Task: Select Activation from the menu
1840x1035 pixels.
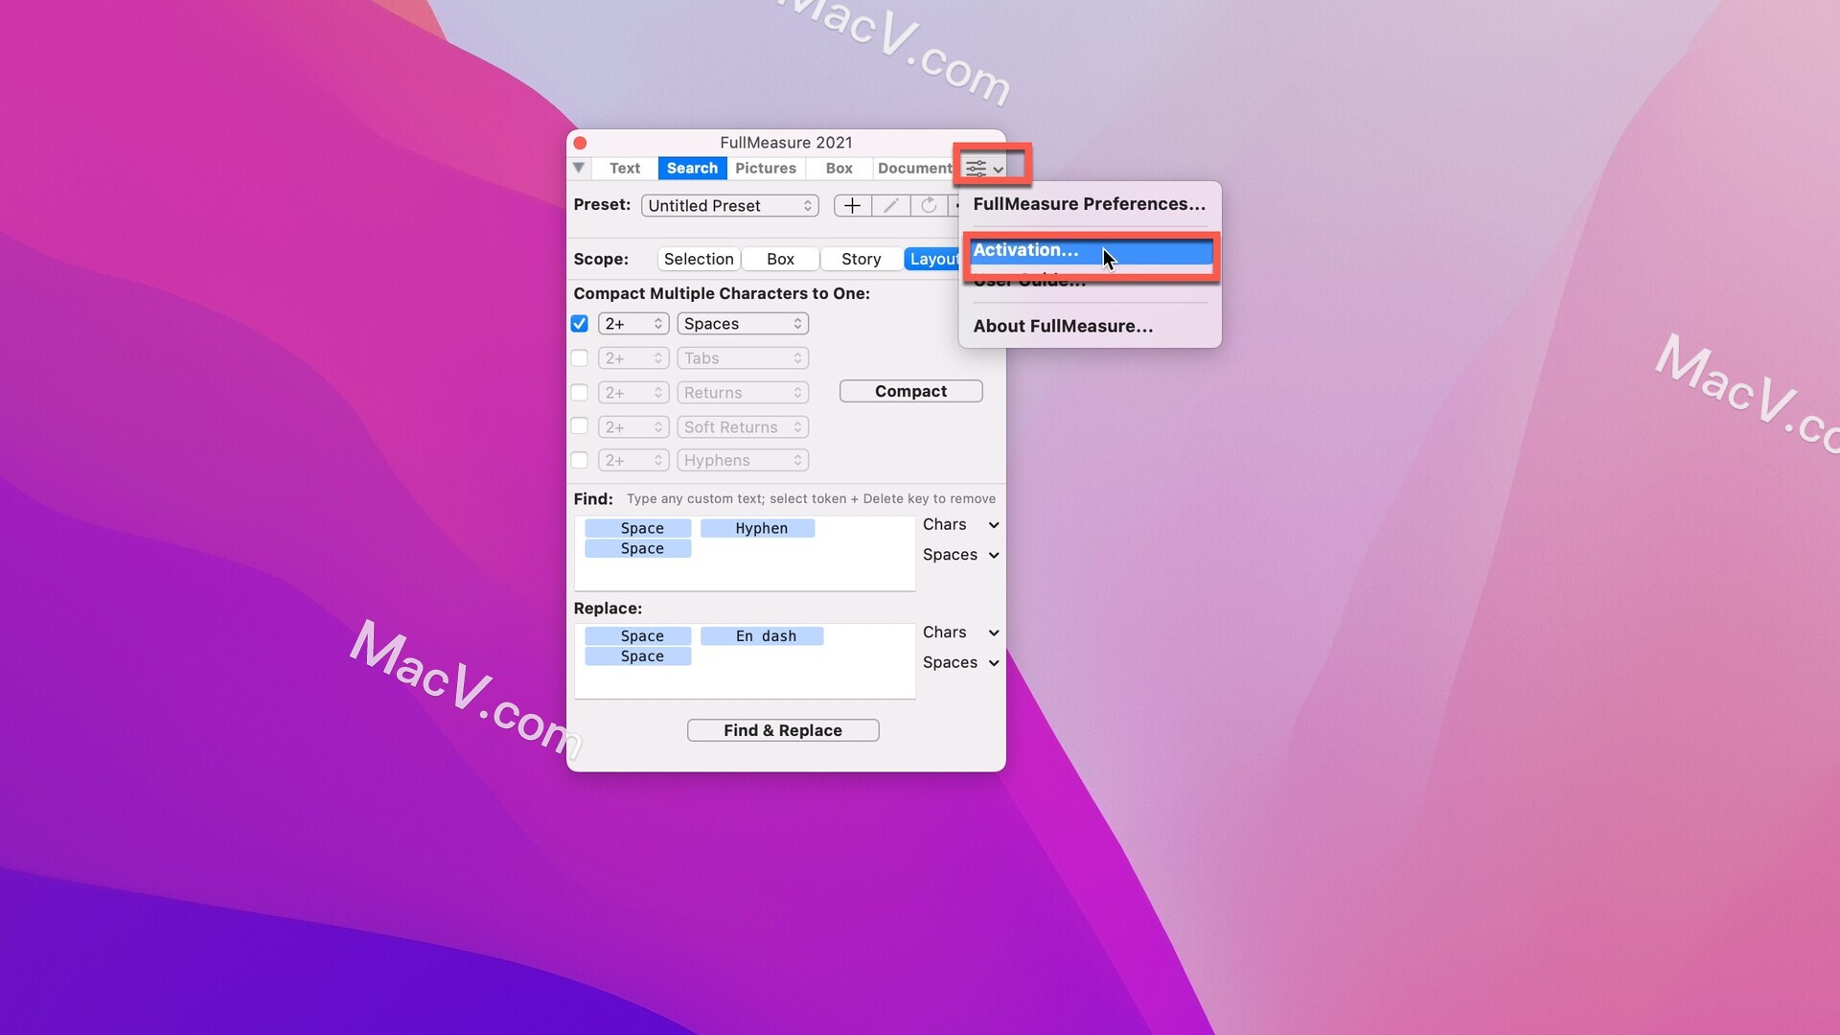Action: pos(1090,250)
